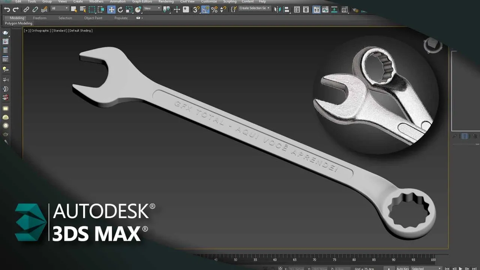Click the Mirror tool icon
This screenshot has height=270, width=480.
pos(277,9)
